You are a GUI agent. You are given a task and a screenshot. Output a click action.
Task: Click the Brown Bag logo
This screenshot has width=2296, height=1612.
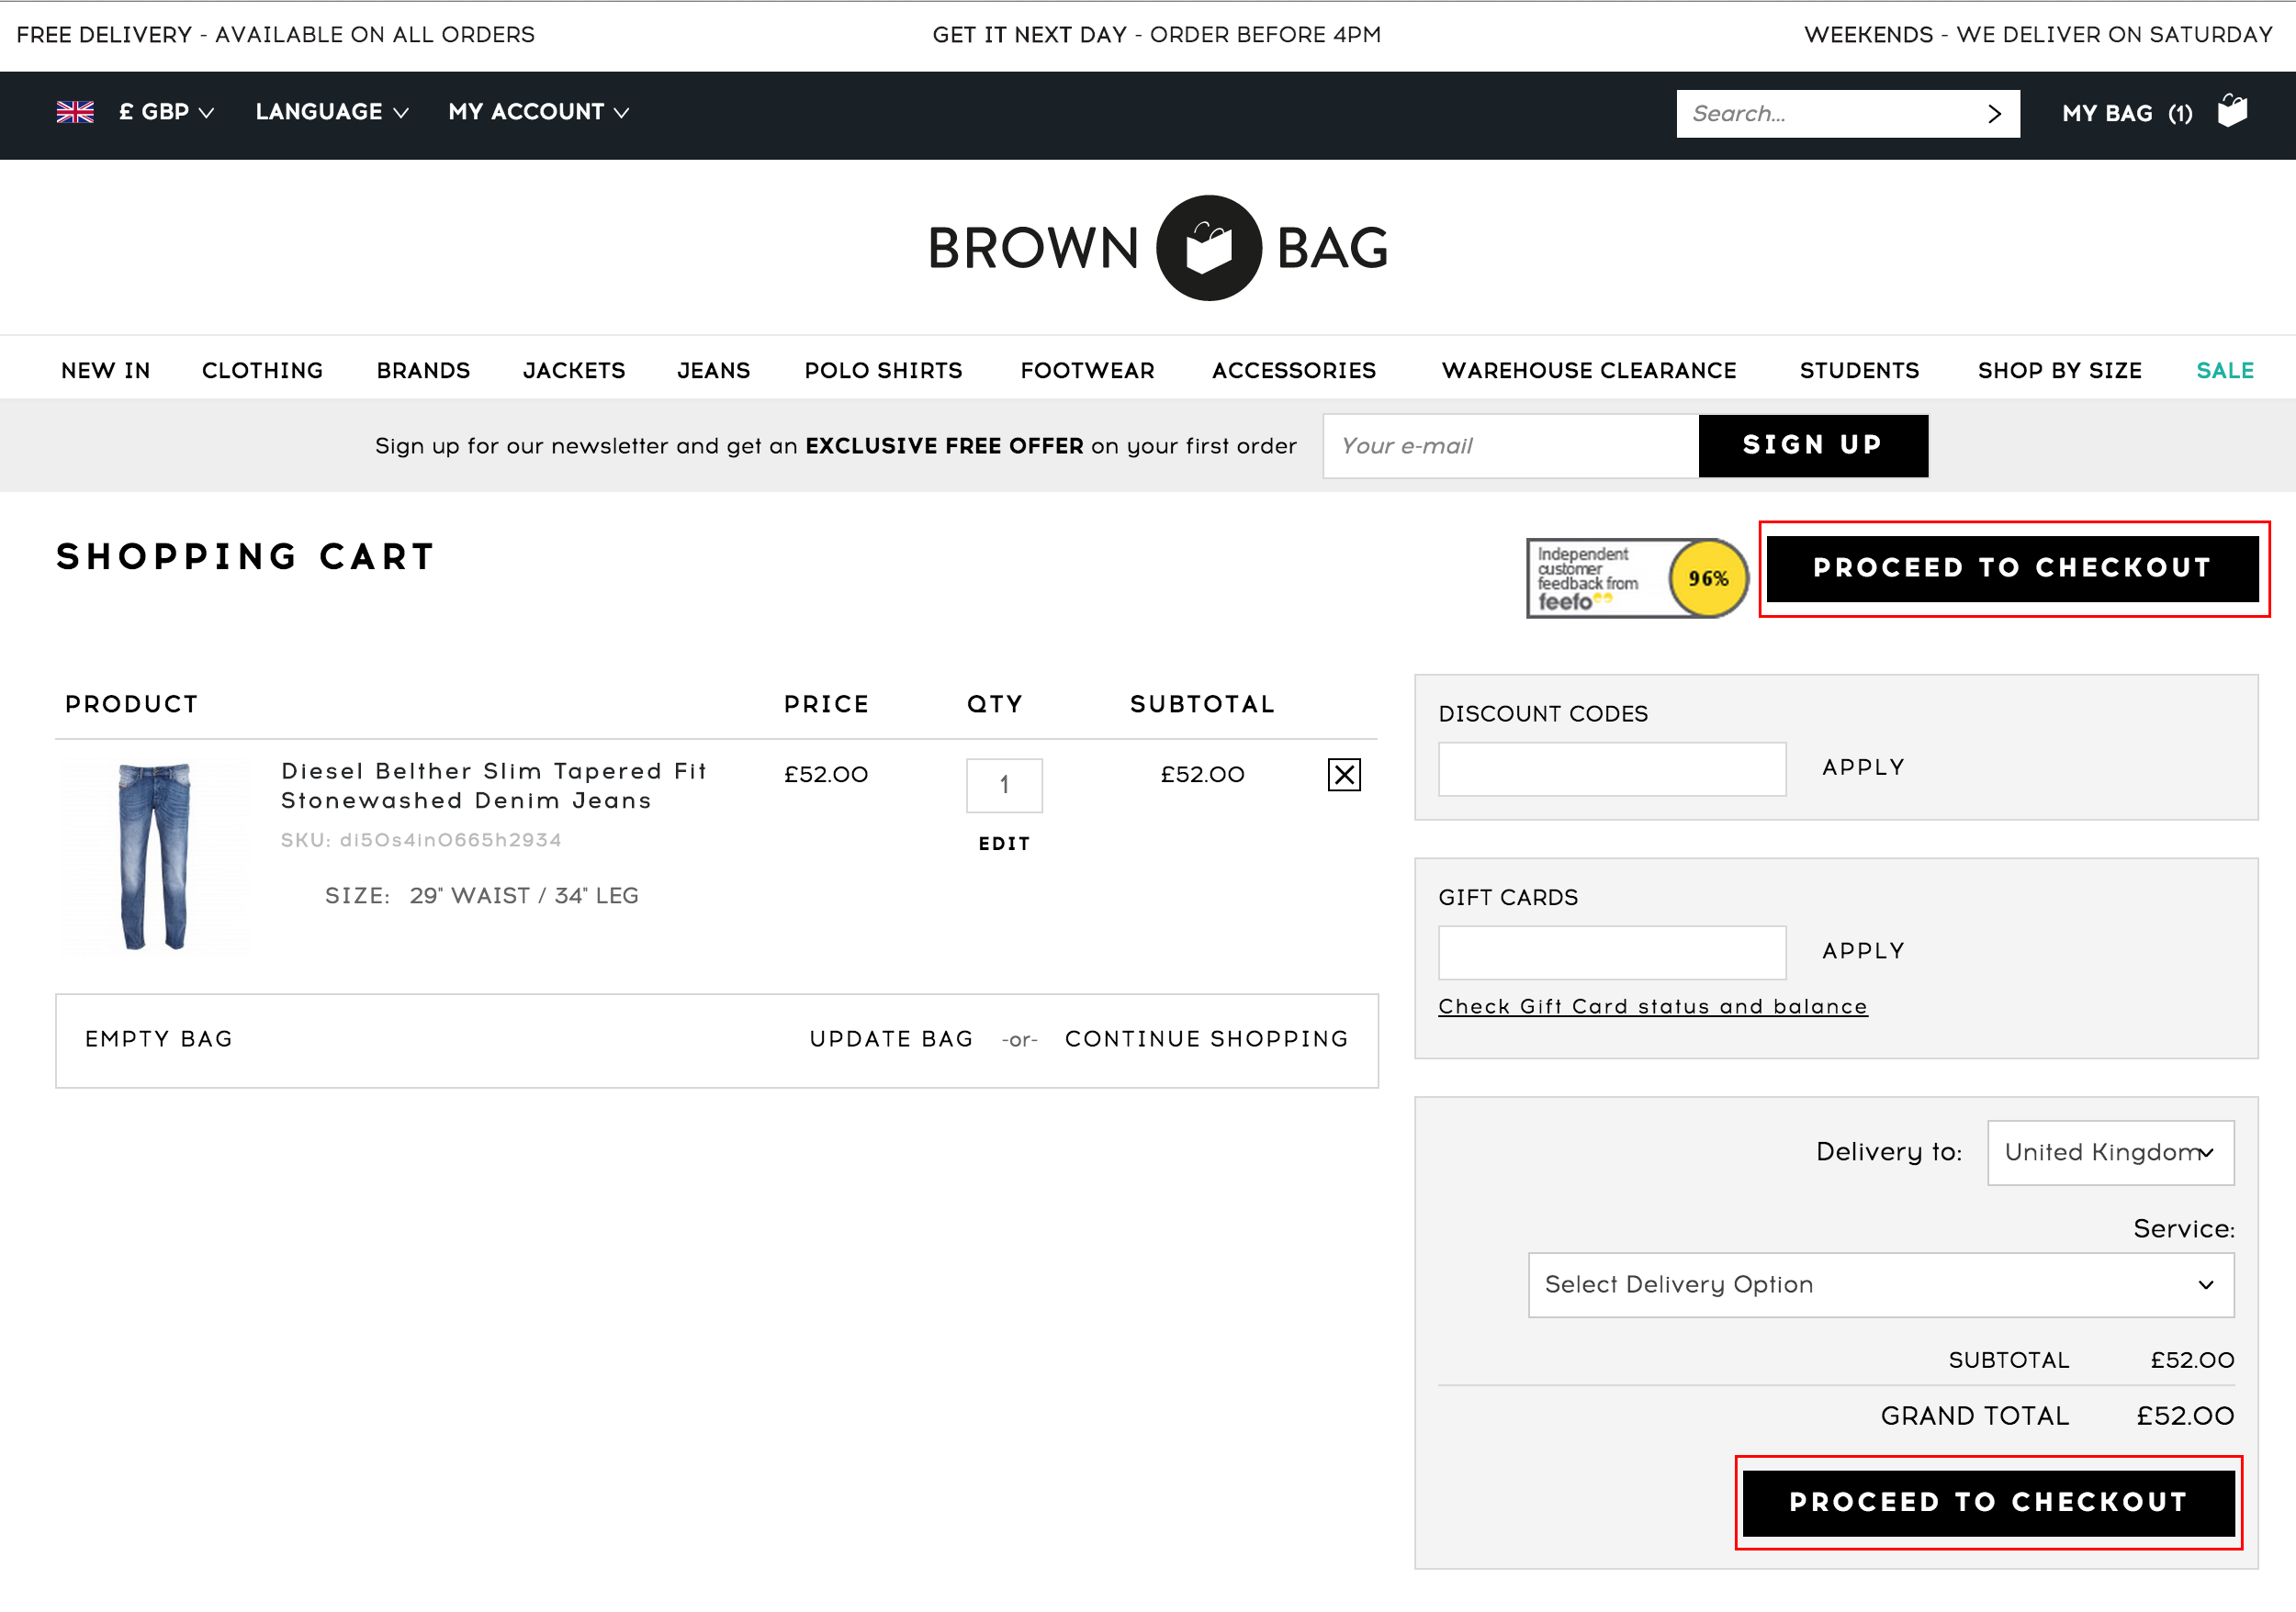click(1158, 248)
